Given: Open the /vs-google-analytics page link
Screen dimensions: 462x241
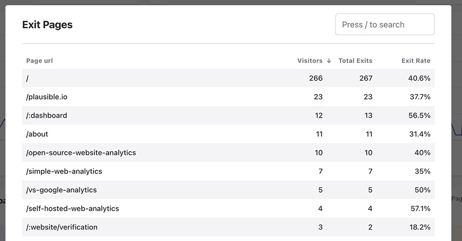Looking at the screenshot, I should point(61,190).
